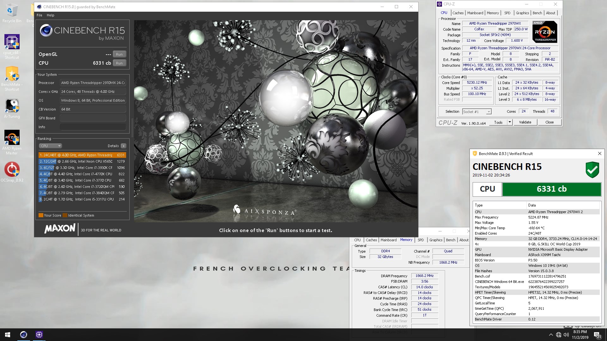Image resolution: width=607 pixels, height=341 pixels.
Task: Switch to Mainboard tab in top CPU-Z
Action: click(x=475, y=13)
